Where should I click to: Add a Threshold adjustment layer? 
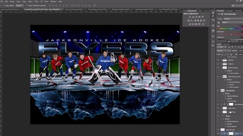tap(196, 24)
